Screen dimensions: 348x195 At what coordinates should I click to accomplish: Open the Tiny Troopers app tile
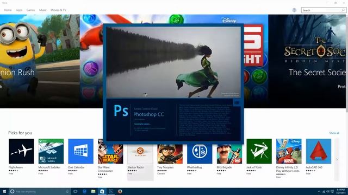point(170,154)
